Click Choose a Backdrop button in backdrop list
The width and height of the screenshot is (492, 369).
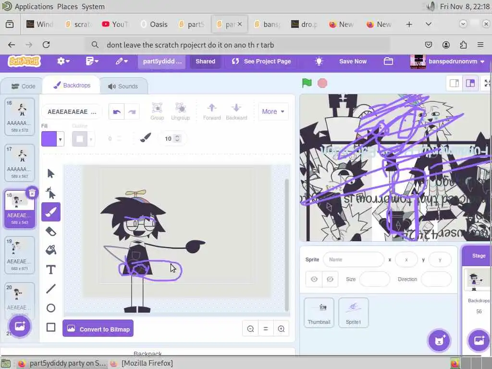point(20,326)
